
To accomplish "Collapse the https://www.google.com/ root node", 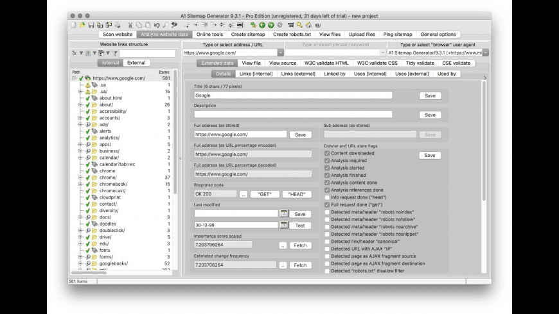I will point(74,78).
